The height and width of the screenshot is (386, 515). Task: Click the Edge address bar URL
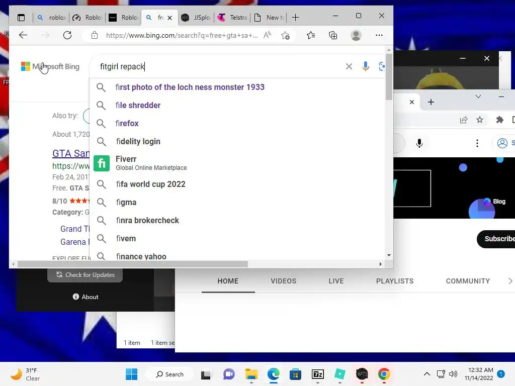click(x=182, y=36)
